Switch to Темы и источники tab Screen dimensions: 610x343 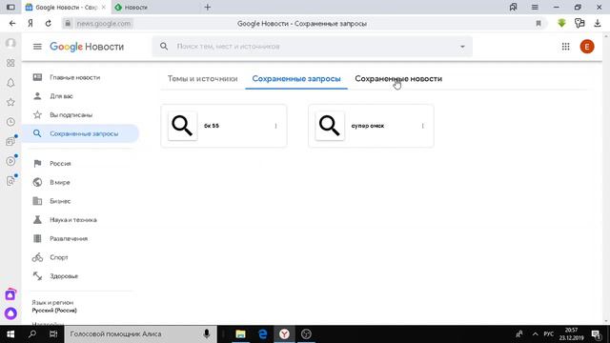point(202,78)
